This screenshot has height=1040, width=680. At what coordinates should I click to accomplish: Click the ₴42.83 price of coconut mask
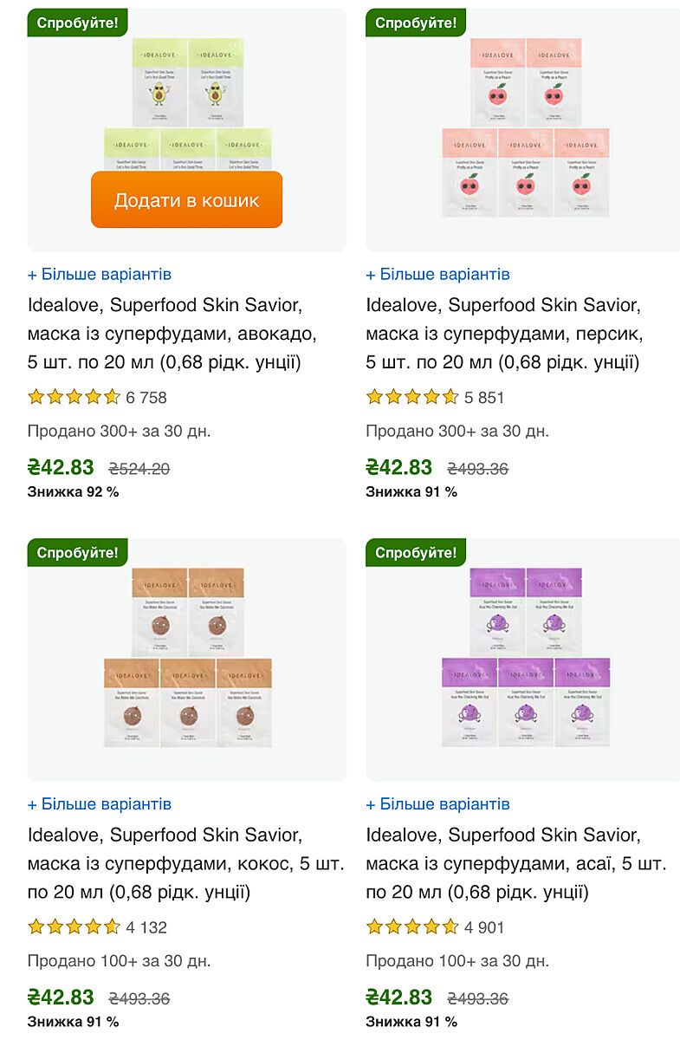pos(61,998)
